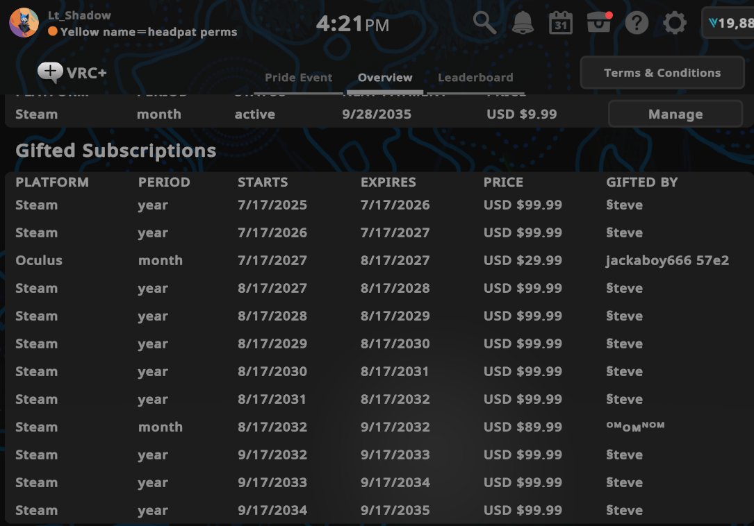Image resolution: width=754 pixels, height=526 pixels.
Task: Click the Lt_Shadow profile avatar
Action: [x=24, y=23]
